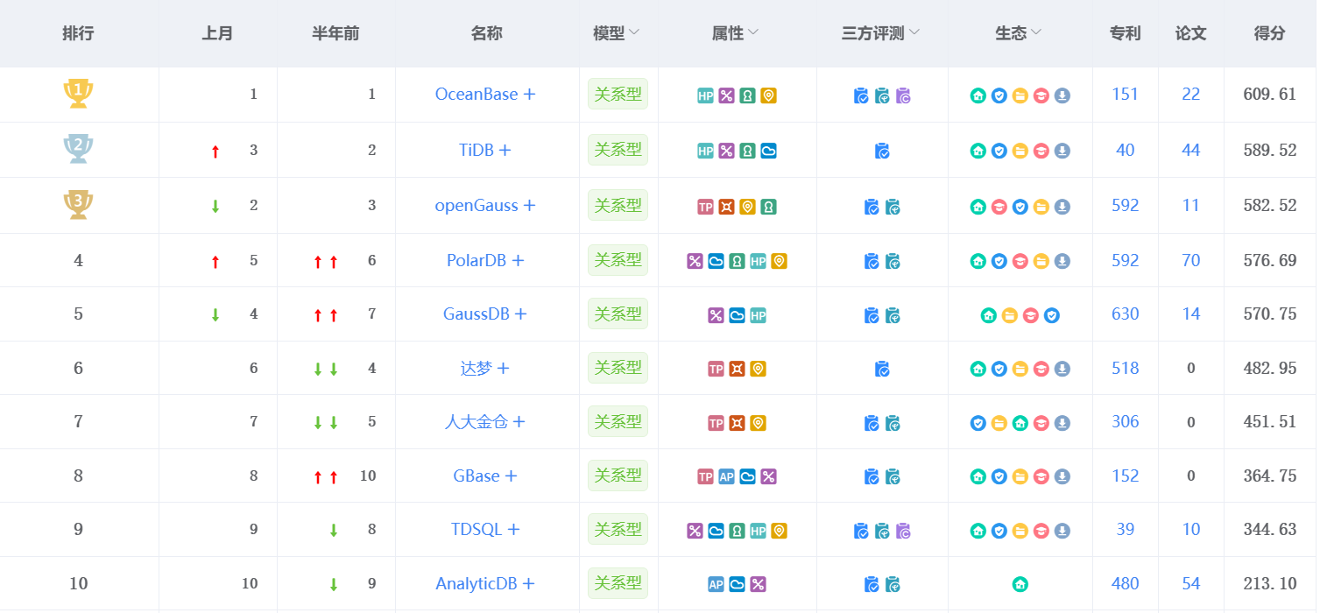Click the green home icon in AnalyticDB row
1320x613 pixels.
[x=1020, y=584]
